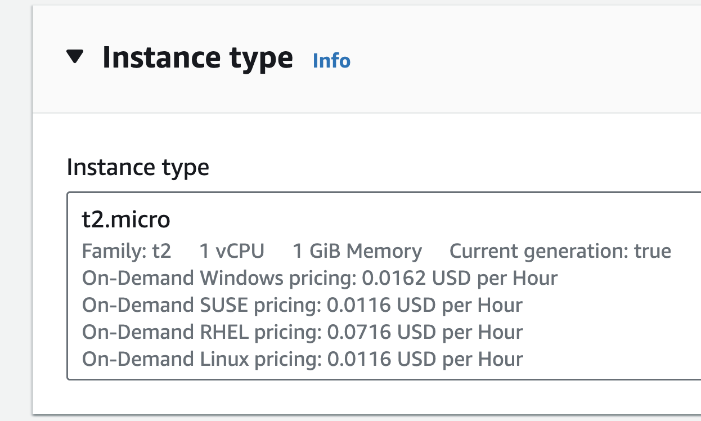The width and height of the screenshot is (701, 421).
Task: Click the Instance type field label
Action: [x=138, y=167]
